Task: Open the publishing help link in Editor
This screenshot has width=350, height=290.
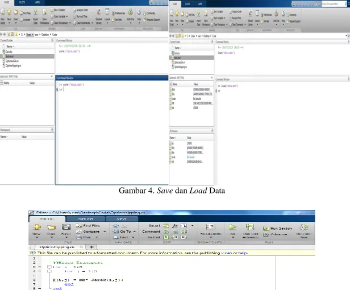Action: coord(243,253)
